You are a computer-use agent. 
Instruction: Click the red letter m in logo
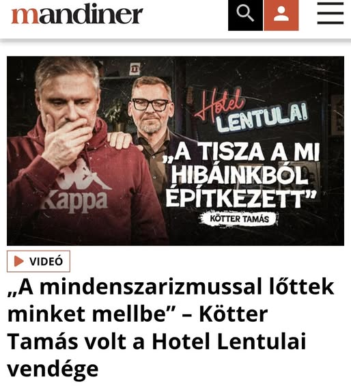[x=25, y=16]
